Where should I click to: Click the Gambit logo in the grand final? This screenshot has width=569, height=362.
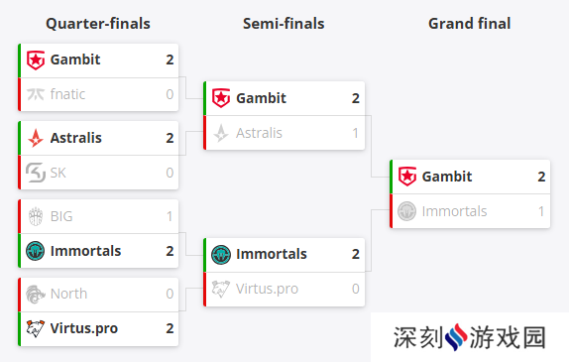(407, 177)
